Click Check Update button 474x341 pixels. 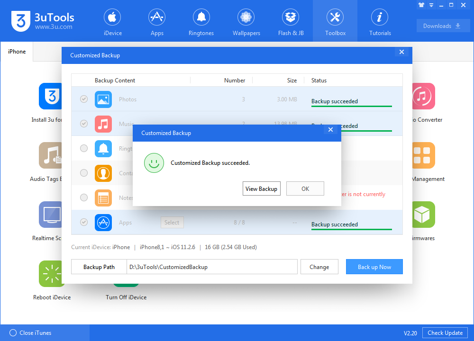(445, 333)
